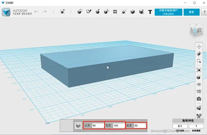Activate the Pan navigation tool
Viewport: 207px width, 135px height.
tap(199, 47)
